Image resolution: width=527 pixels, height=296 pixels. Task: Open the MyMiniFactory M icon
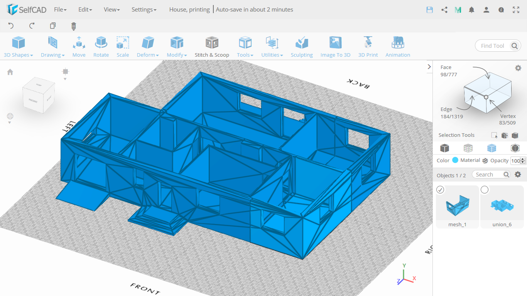pyautogui.click(x=458, y=10)
